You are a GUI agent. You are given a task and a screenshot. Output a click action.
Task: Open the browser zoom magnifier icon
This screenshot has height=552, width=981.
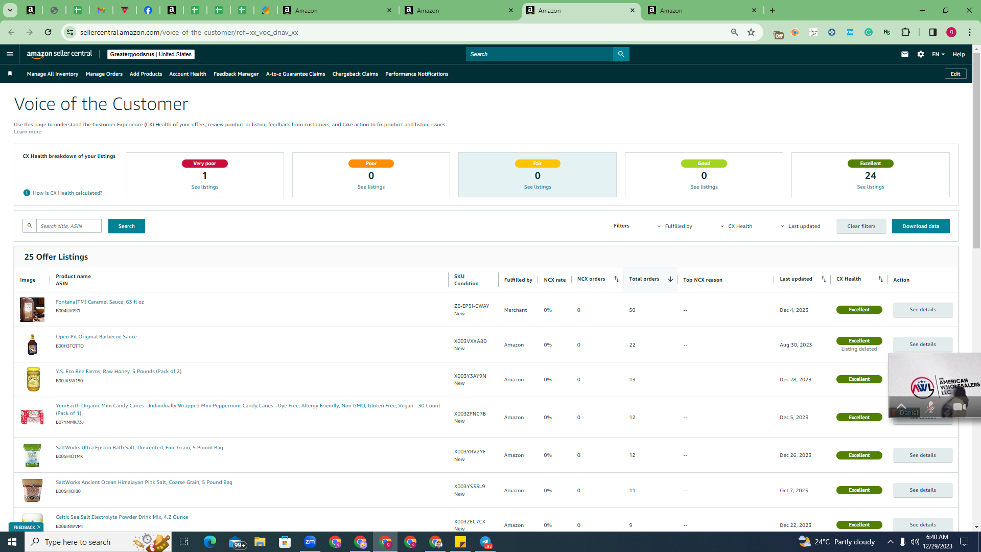point(734,32)
